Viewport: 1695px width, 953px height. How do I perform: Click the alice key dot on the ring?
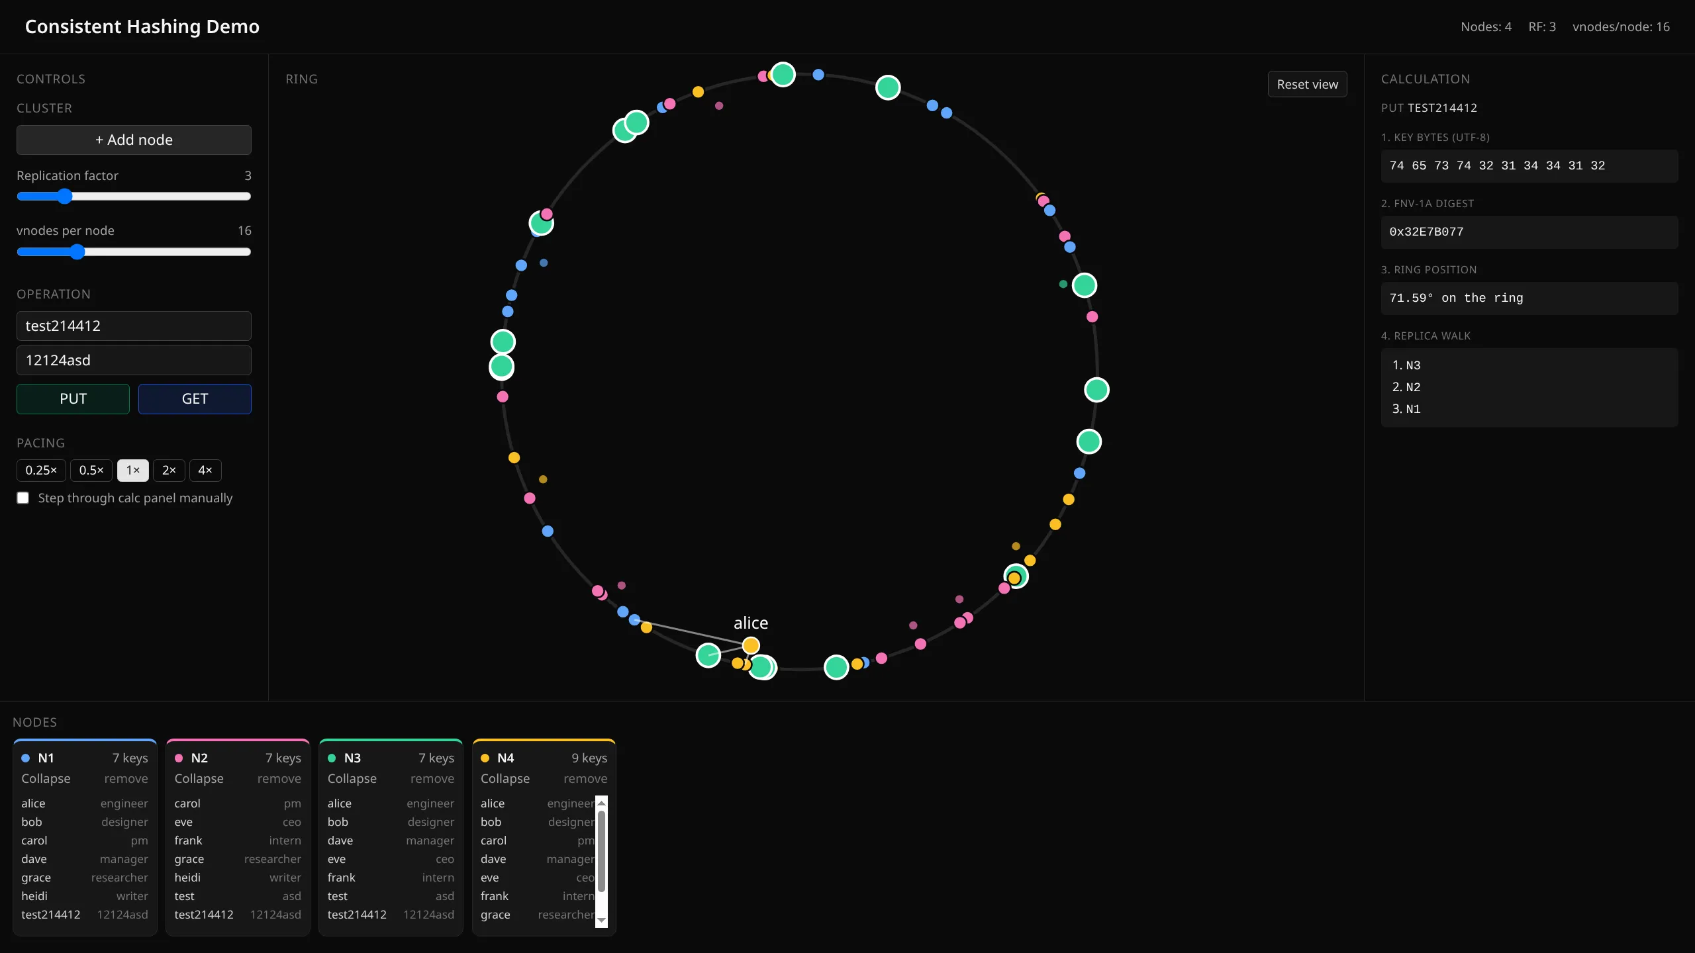[751, 645]
